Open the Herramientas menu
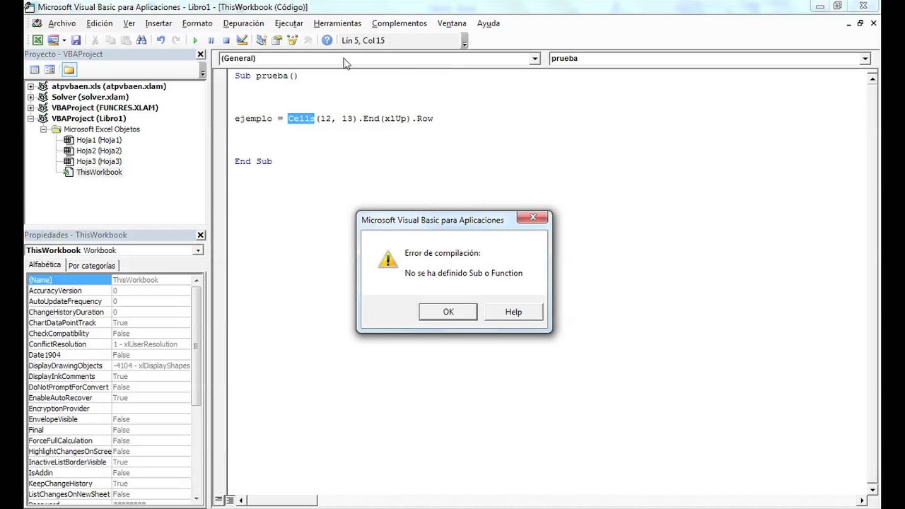905x509 pixels. [x=337, y=23]
